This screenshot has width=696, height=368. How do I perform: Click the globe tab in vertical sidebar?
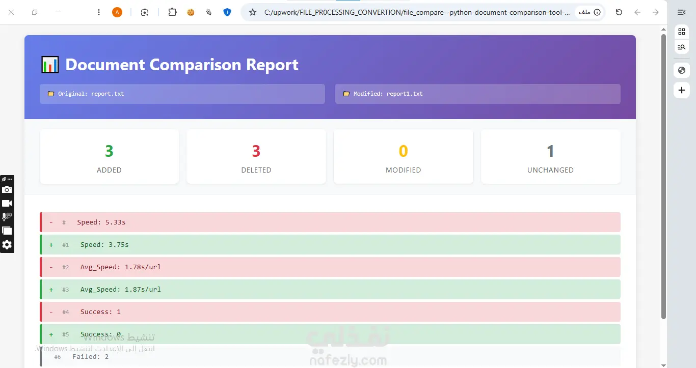[x=682, y=70]
